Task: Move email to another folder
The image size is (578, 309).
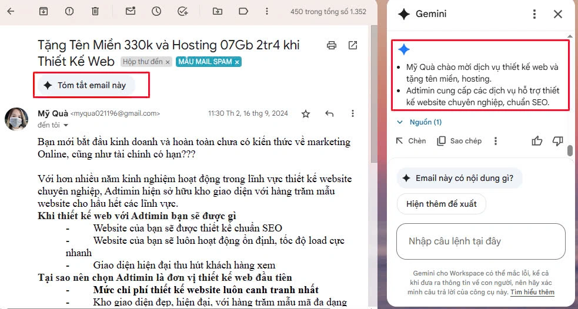Action: coord(218,11)
